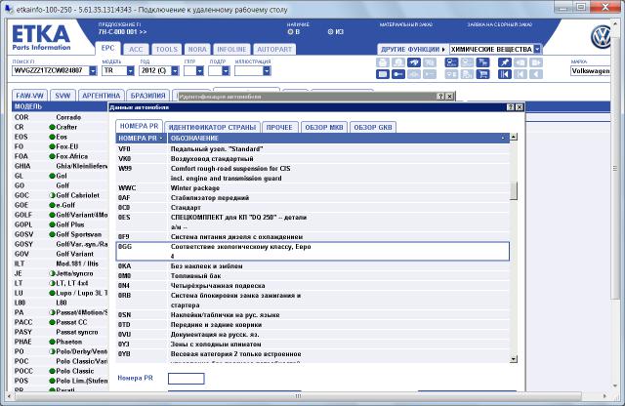Image resolution: width=625 pixels, height=406 pixels.
Task: Open the Иллюстрация dropdown
Action: 267,71
